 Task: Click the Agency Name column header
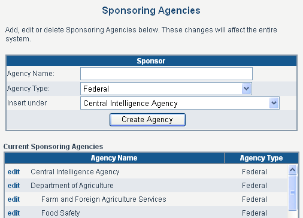pyautogui.click(x=114, y=158)
